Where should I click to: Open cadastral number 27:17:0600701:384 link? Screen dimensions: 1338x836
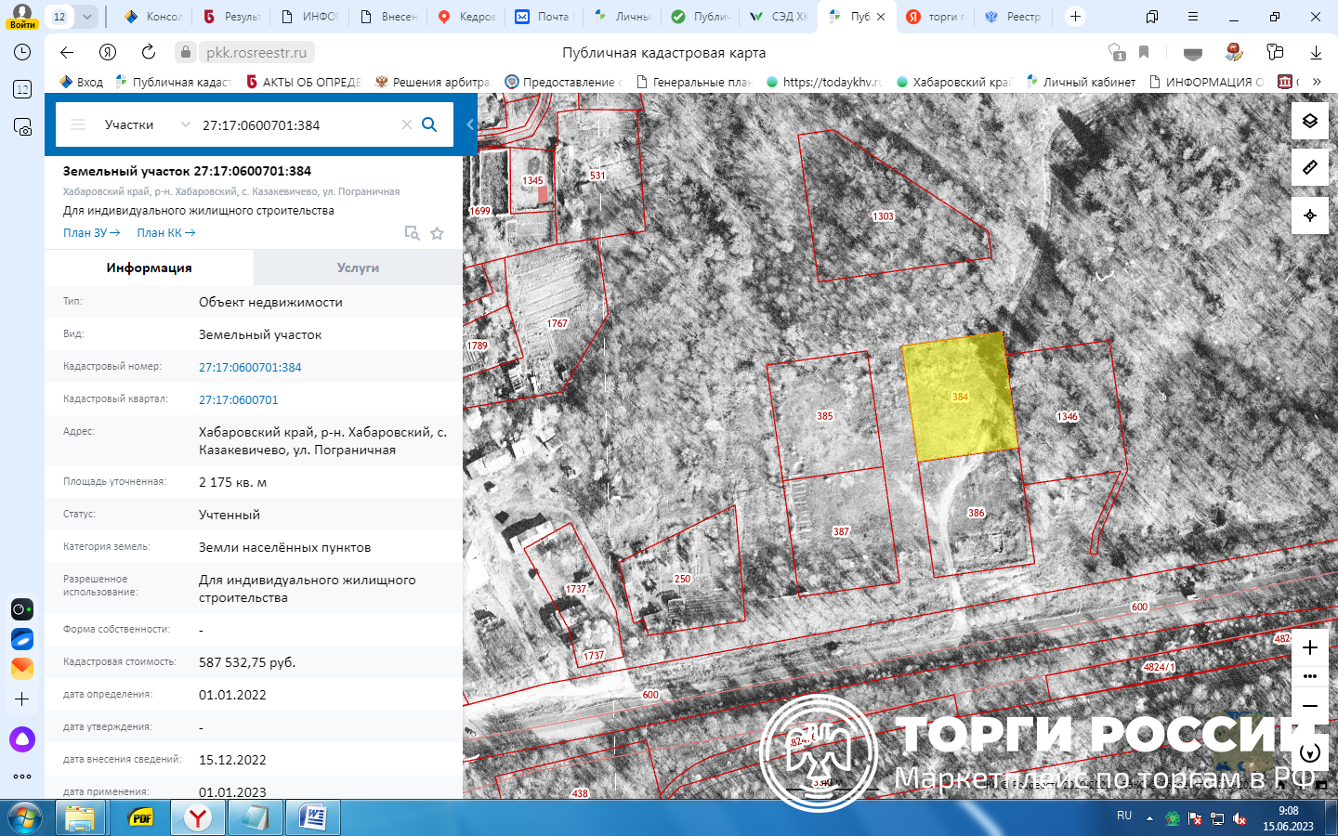click(x=250, y=367)
